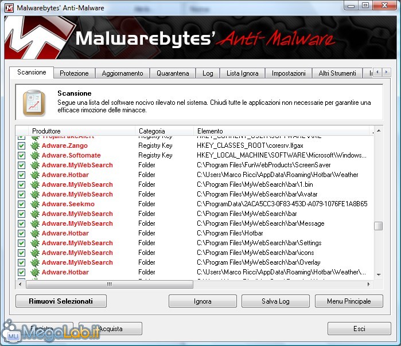
Task: Click the Scansione clipboard chart icon
Action: 34,103
